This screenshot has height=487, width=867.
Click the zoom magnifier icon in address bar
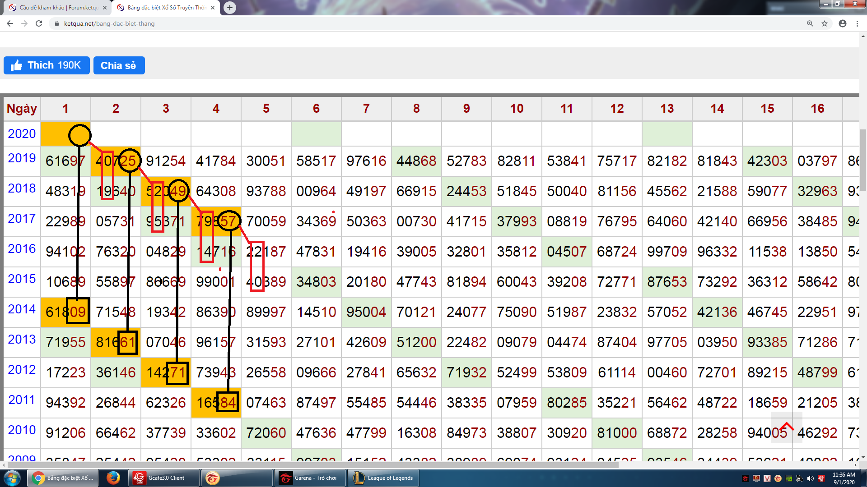pyautogui.click(x=810, y=23)
